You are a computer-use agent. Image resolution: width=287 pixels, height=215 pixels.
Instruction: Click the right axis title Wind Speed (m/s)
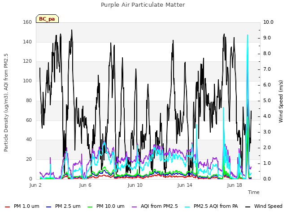(x=281, y=101)
